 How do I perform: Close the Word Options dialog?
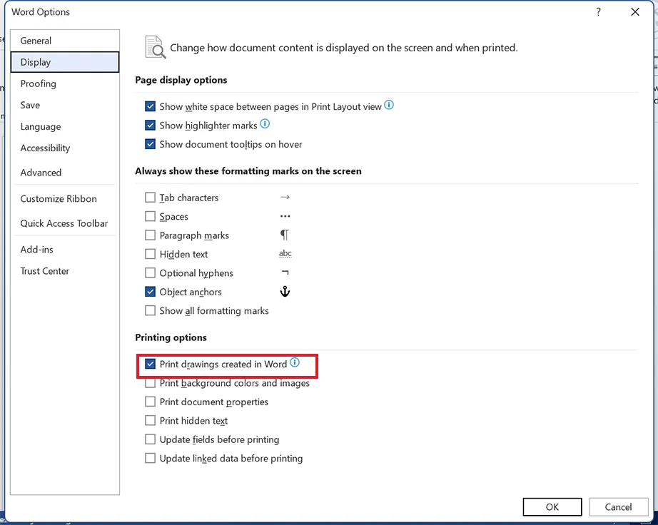click(635, 11)
